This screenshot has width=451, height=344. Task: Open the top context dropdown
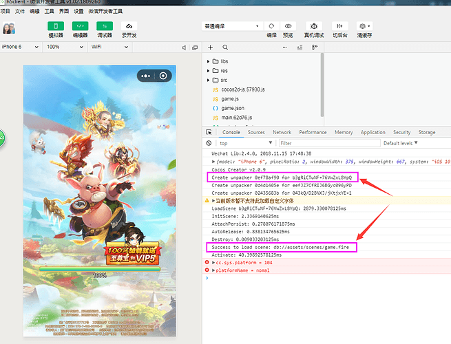[245, 143]
